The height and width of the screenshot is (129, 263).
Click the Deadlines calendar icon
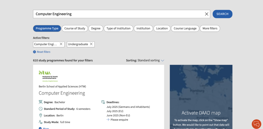click(x=103, y=102)
